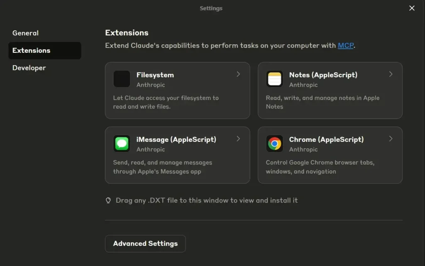
Task: Click Anthropic under iMessage (AppleScript)
Action: [x=151, y=149]
